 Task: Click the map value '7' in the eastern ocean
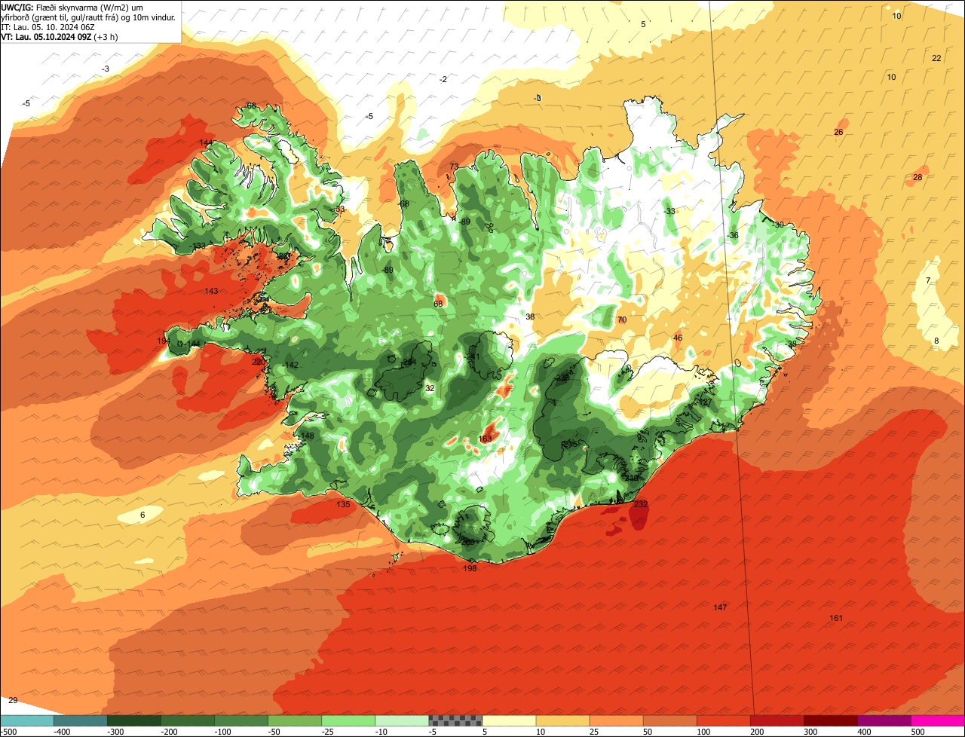pos(928,281)
